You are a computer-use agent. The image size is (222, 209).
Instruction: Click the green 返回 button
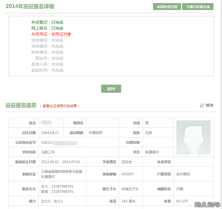(x=111, y=89)
